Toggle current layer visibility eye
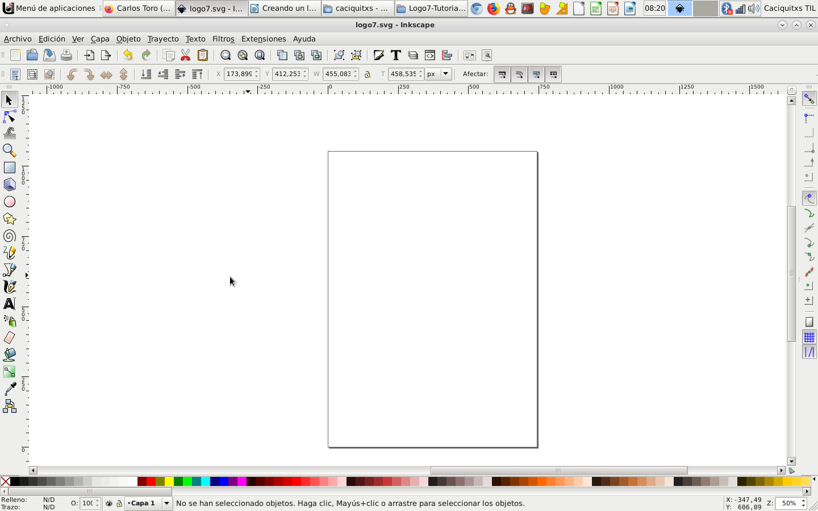 point(109,504)
